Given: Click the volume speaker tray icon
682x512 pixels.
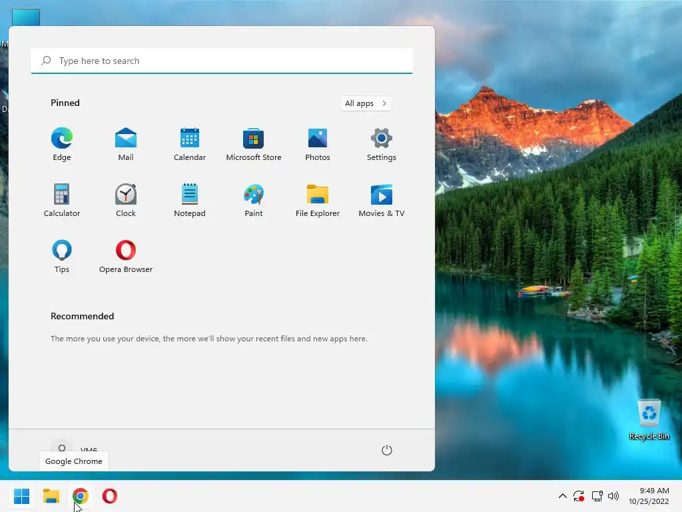Looking at the screenshot, I should [x=613, y=496].
